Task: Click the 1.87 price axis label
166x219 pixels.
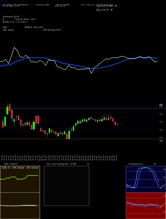Action: click(x=161, y=114)
